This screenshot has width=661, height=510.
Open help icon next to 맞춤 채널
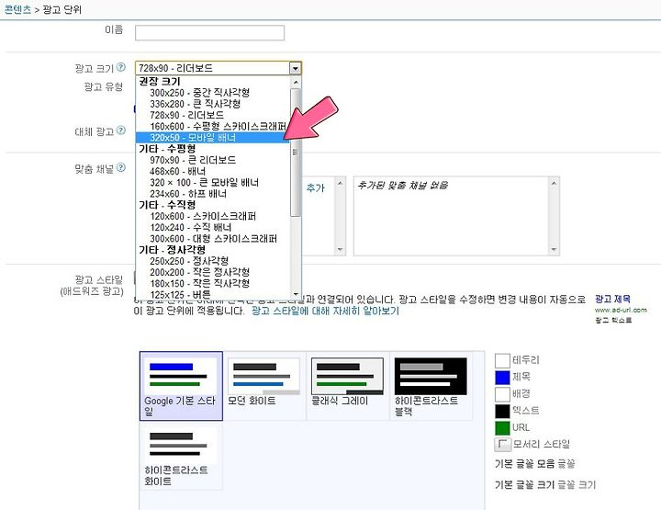pos(121,167)
